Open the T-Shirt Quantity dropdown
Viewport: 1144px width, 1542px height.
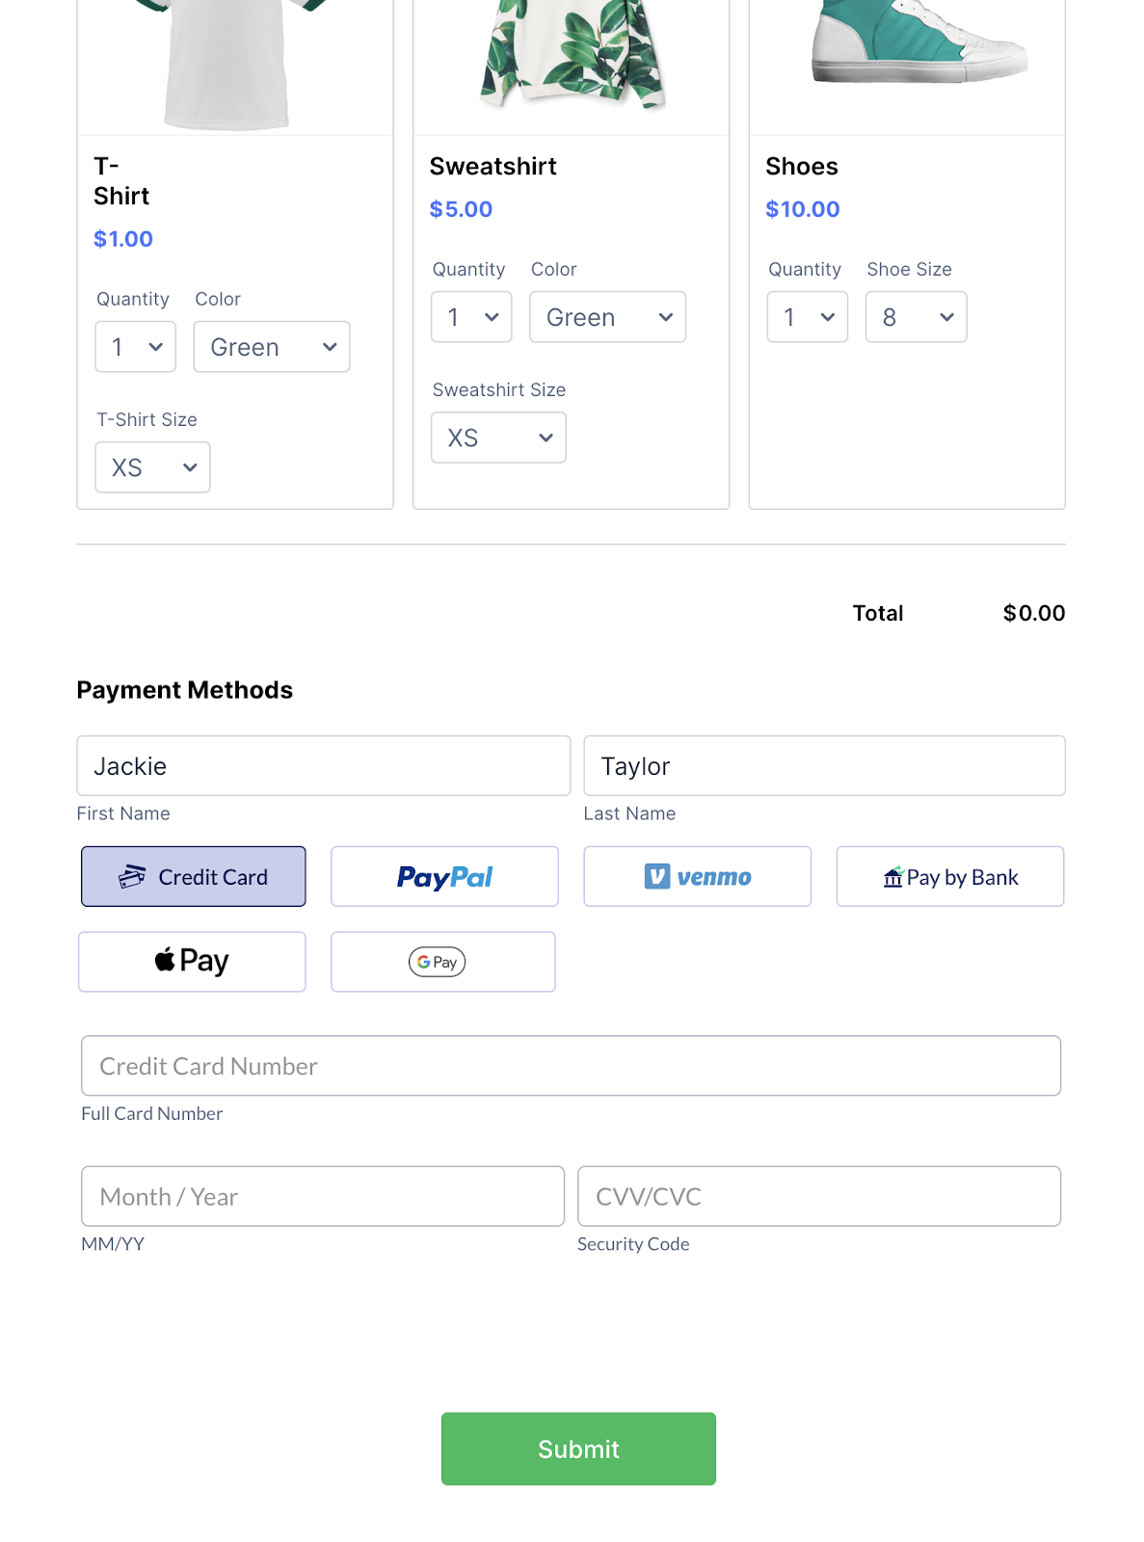click(136, 347)
